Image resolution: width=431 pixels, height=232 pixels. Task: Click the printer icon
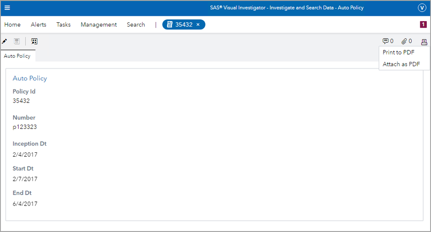(x=424, y=42)
